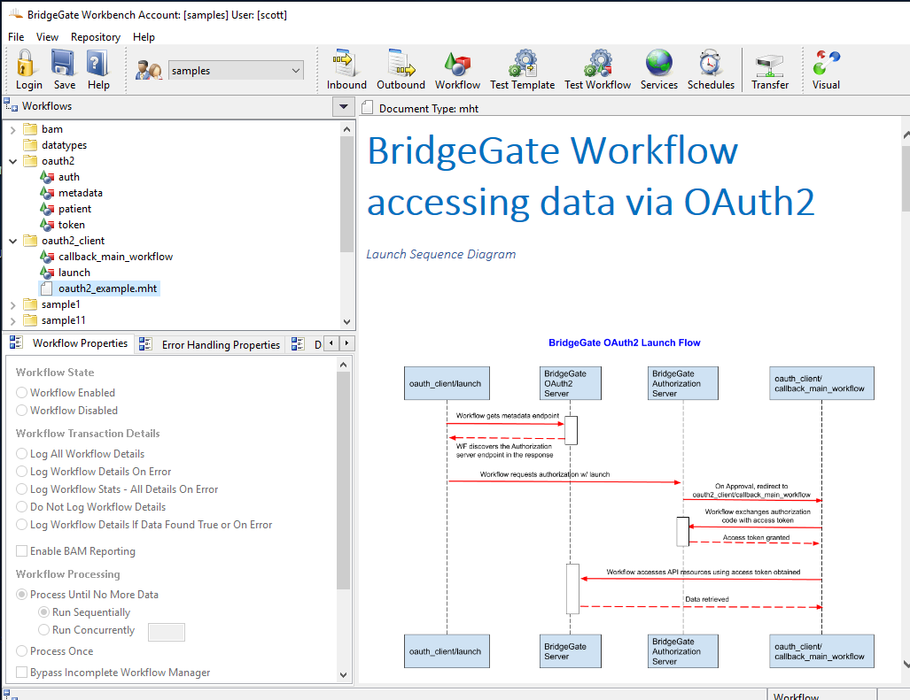Viewport: 910px width, 700px height.
Task: Toggle Bypass Incomplete Workflow Manager checkbox
Action: [22, 673]
